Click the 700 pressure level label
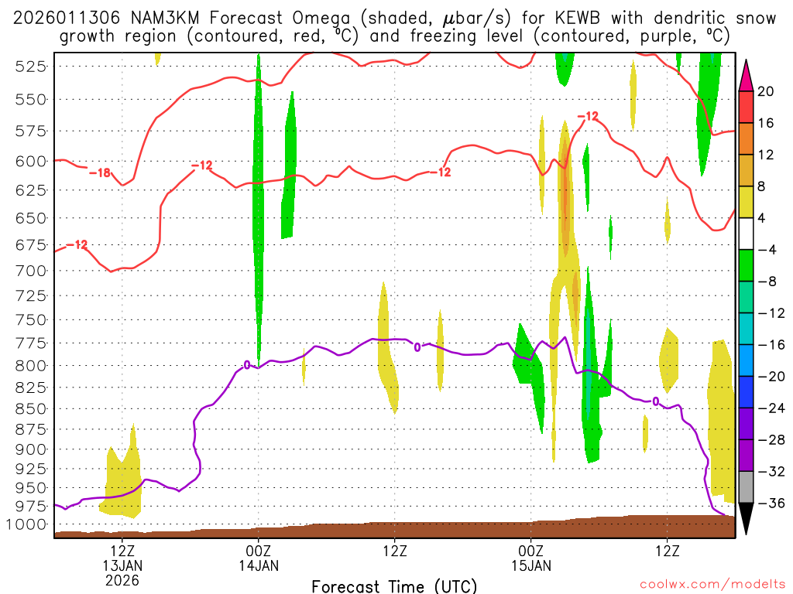The width and height of the screenshot is (793, 594). [30, 271]
